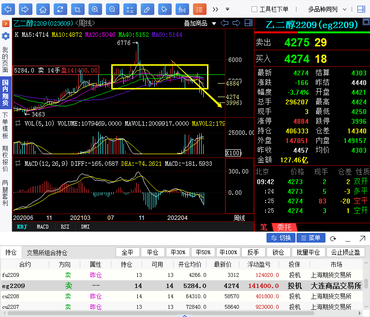Image resolution: width=370 pixels, height=317 pixels.
Task: Click the refresh icon in the toolbar
Action: [60, 9]
